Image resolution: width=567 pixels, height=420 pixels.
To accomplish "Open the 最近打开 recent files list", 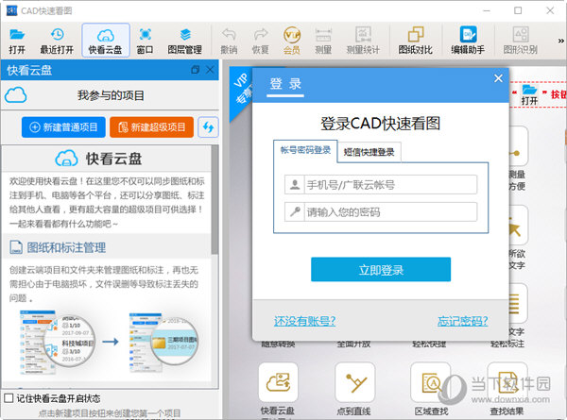I will pyautogui.click(x=57, y=41).
